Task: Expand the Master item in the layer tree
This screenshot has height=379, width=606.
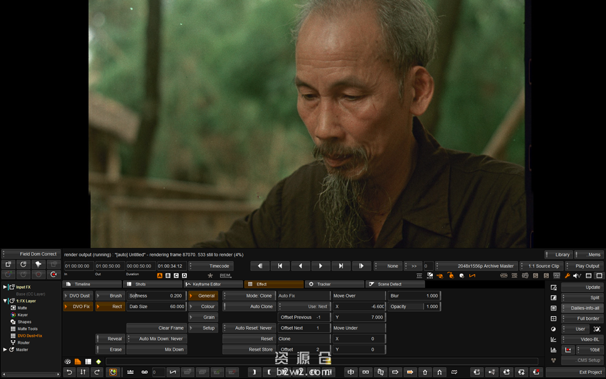Action: coord(5,349)
